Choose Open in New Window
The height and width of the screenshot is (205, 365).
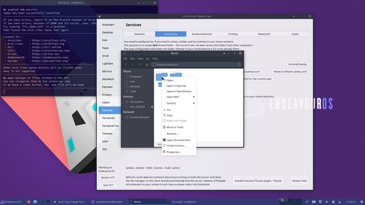(x=179, y=92)
